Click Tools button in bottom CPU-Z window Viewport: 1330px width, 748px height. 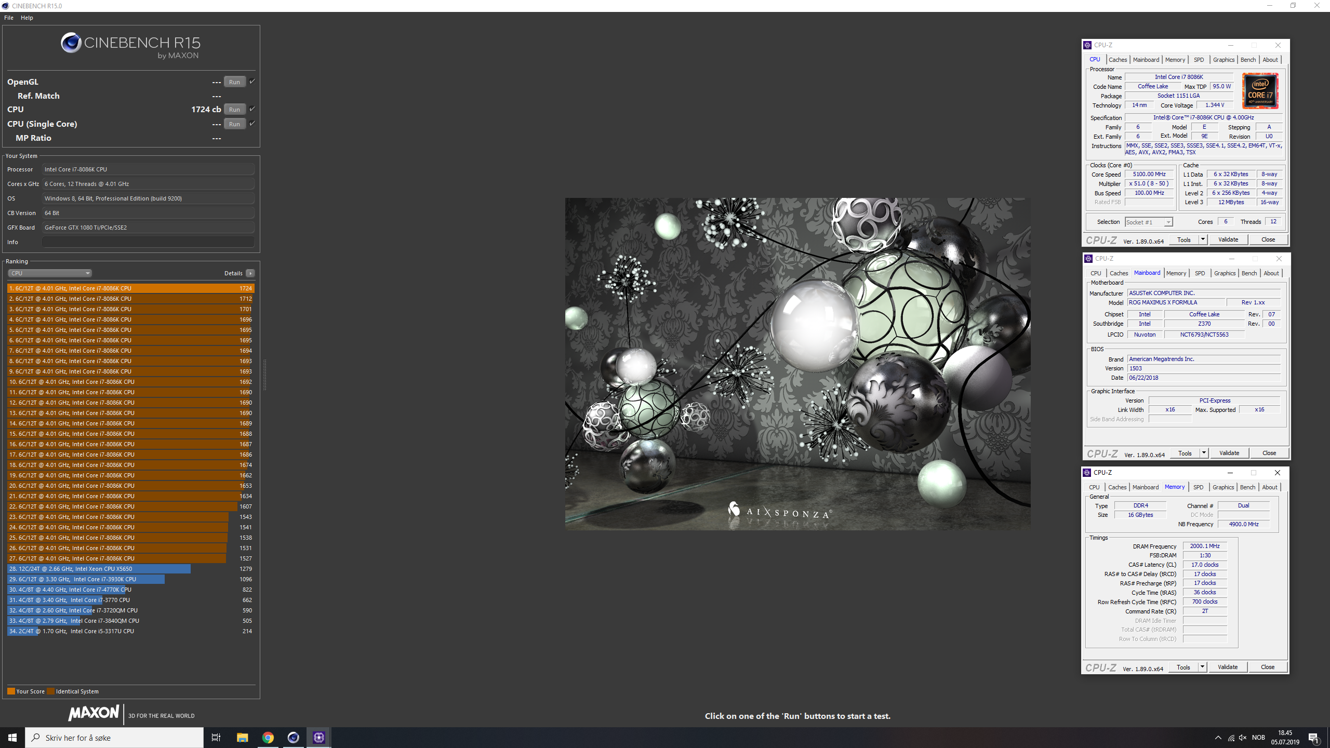click(x=1183, y=667)
